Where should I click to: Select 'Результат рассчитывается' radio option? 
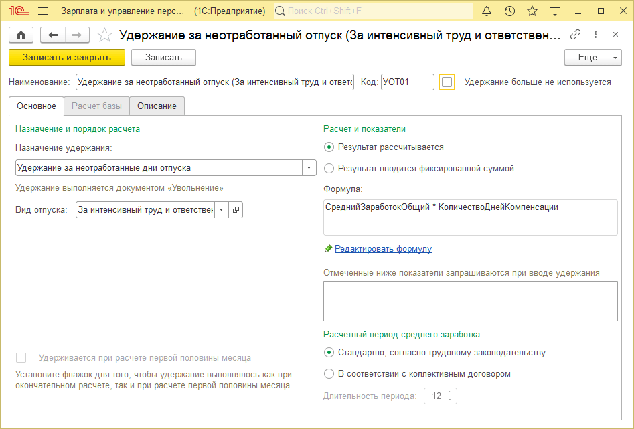[329, 147]
